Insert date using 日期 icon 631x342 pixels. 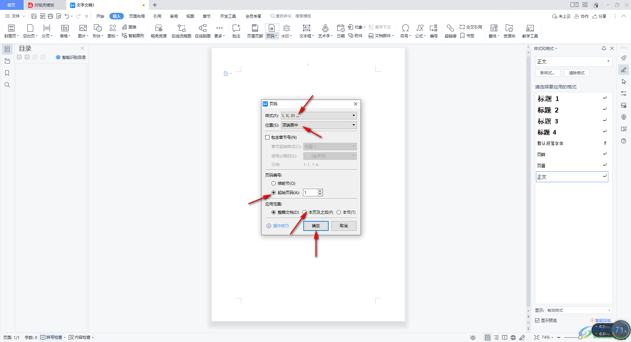pyautogui.click(x=341, y=31)
